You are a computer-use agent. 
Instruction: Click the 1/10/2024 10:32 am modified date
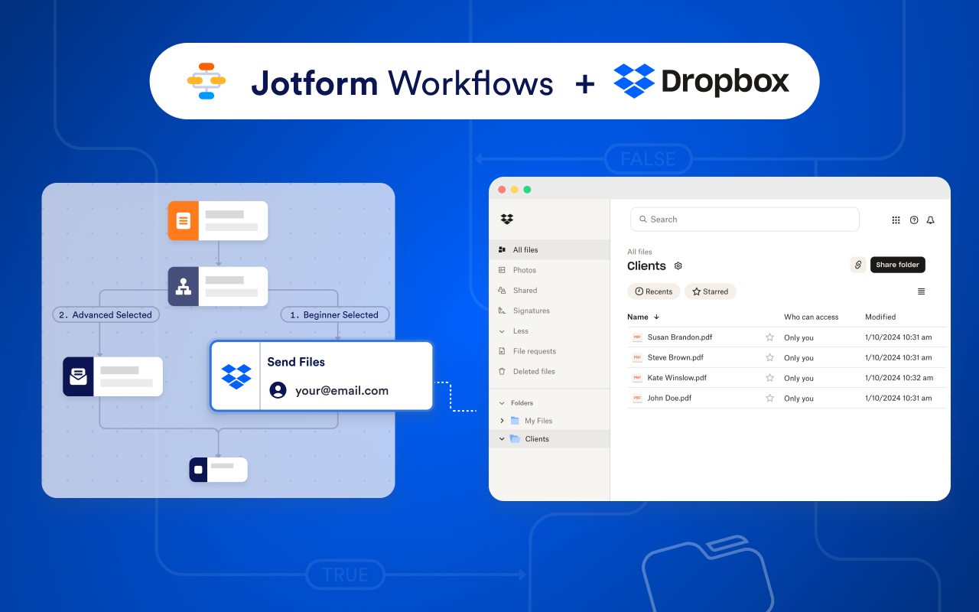click(899, 378)
